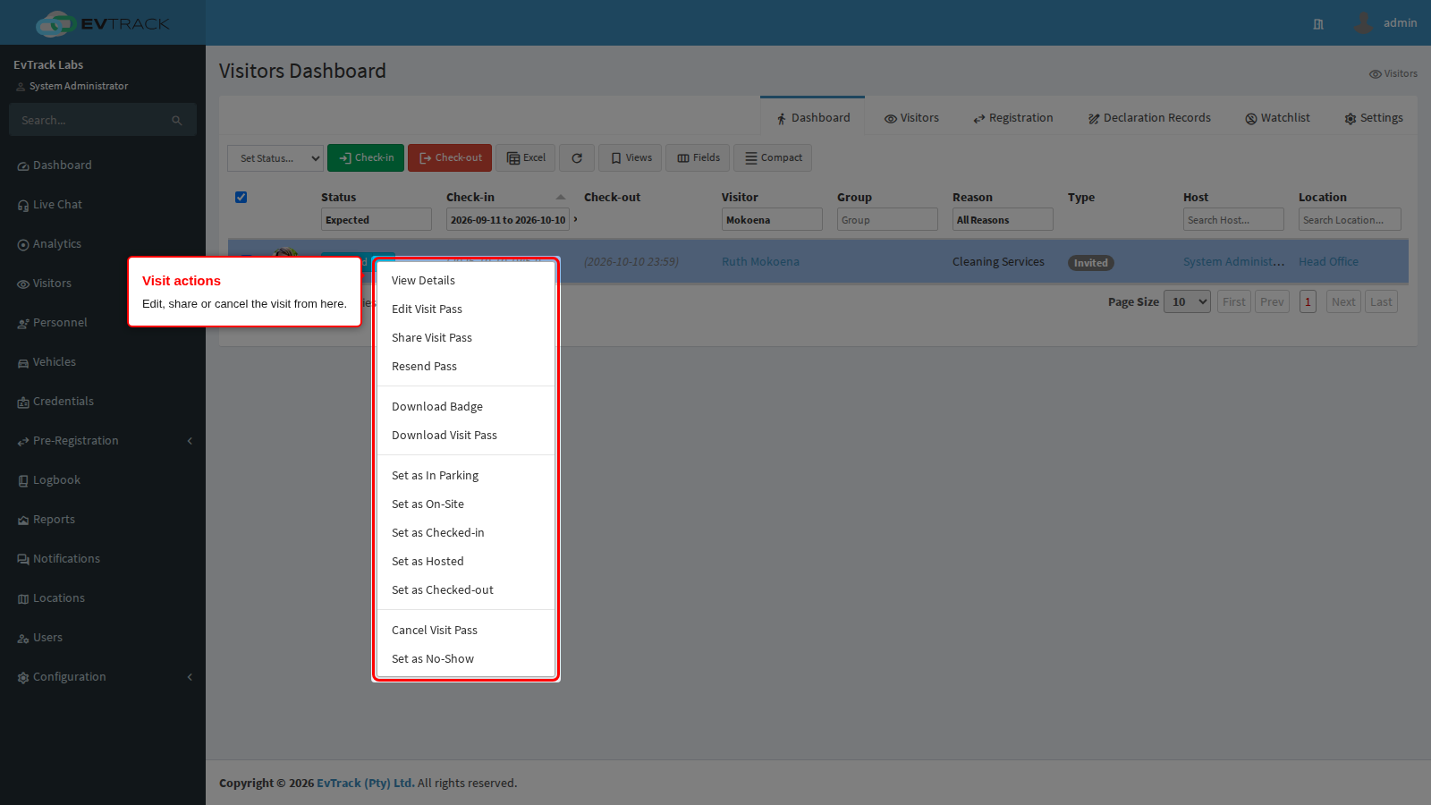
Task: Click the Users icon in sidebar
Action: point(23,639)
